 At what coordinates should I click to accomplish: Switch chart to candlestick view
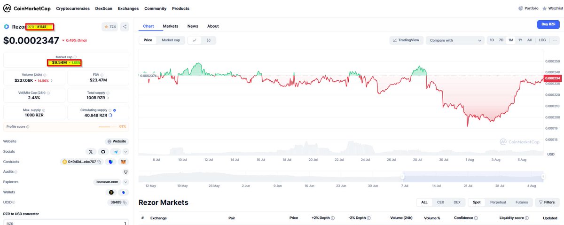pyautogui.click(x=209, y=40)
